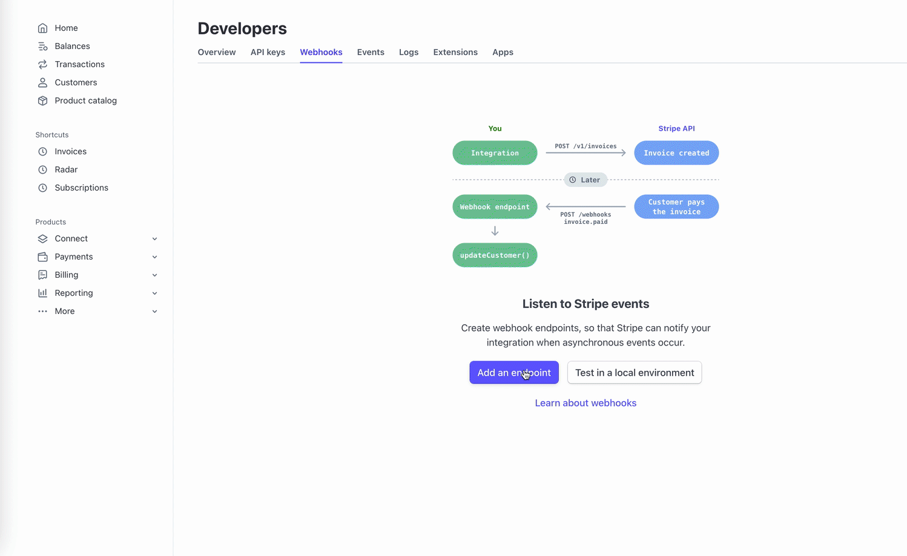Expand the Reporting chevron
Screen dimensions: 907x556
pos(154,293)
